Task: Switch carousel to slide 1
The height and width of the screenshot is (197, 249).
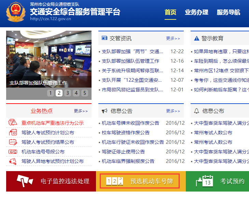Action: click(x=51, y=93)
